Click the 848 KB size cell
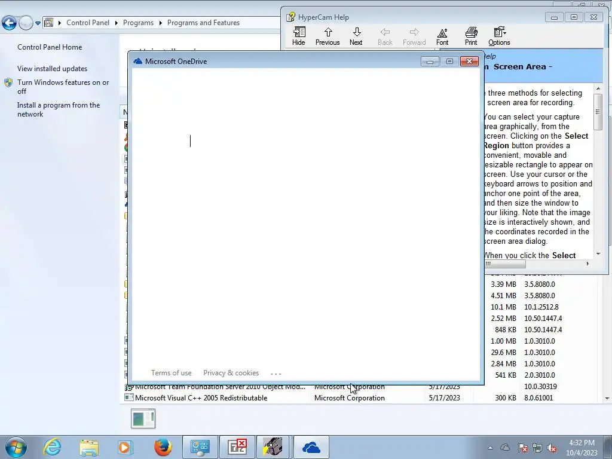This screenshot has height=459, width=612. click(506, 329)
